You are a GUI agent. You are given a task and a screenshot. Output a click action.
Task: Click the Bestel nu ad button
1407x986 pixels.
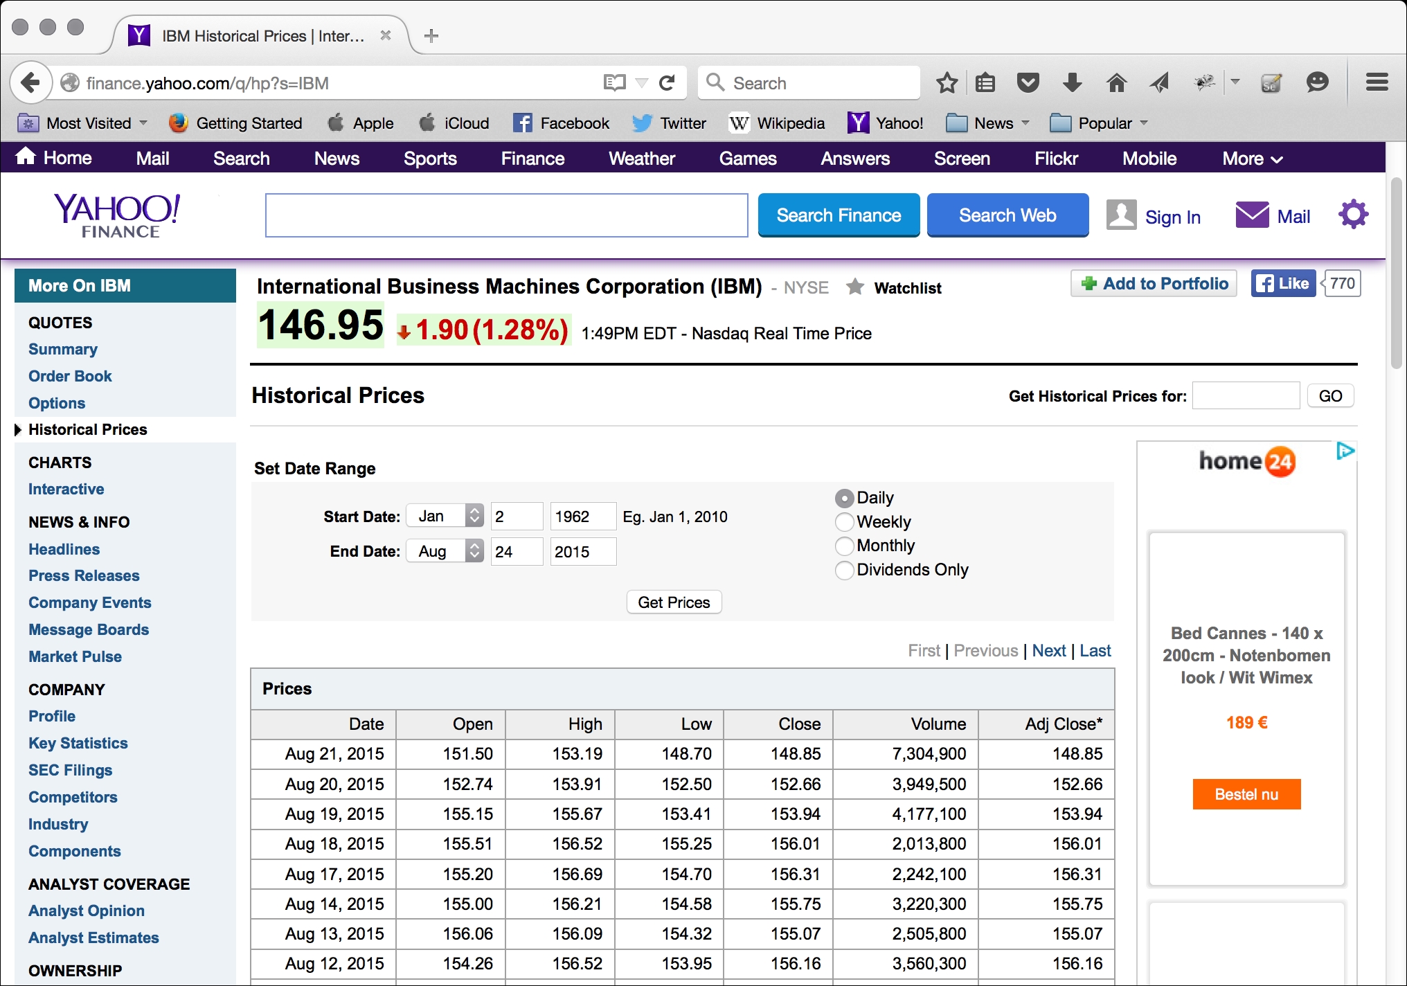pos(1246,794)
